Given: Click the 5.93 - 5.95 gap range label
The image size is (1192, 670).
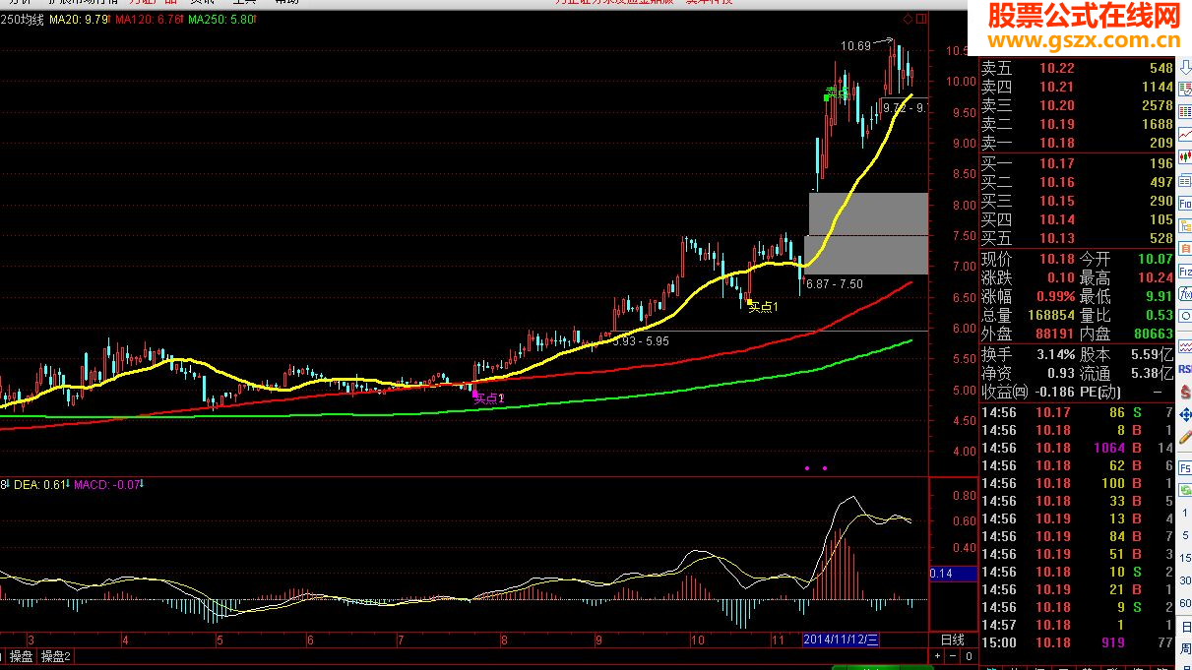Looking at the screenshot, I should pos(641,341).
